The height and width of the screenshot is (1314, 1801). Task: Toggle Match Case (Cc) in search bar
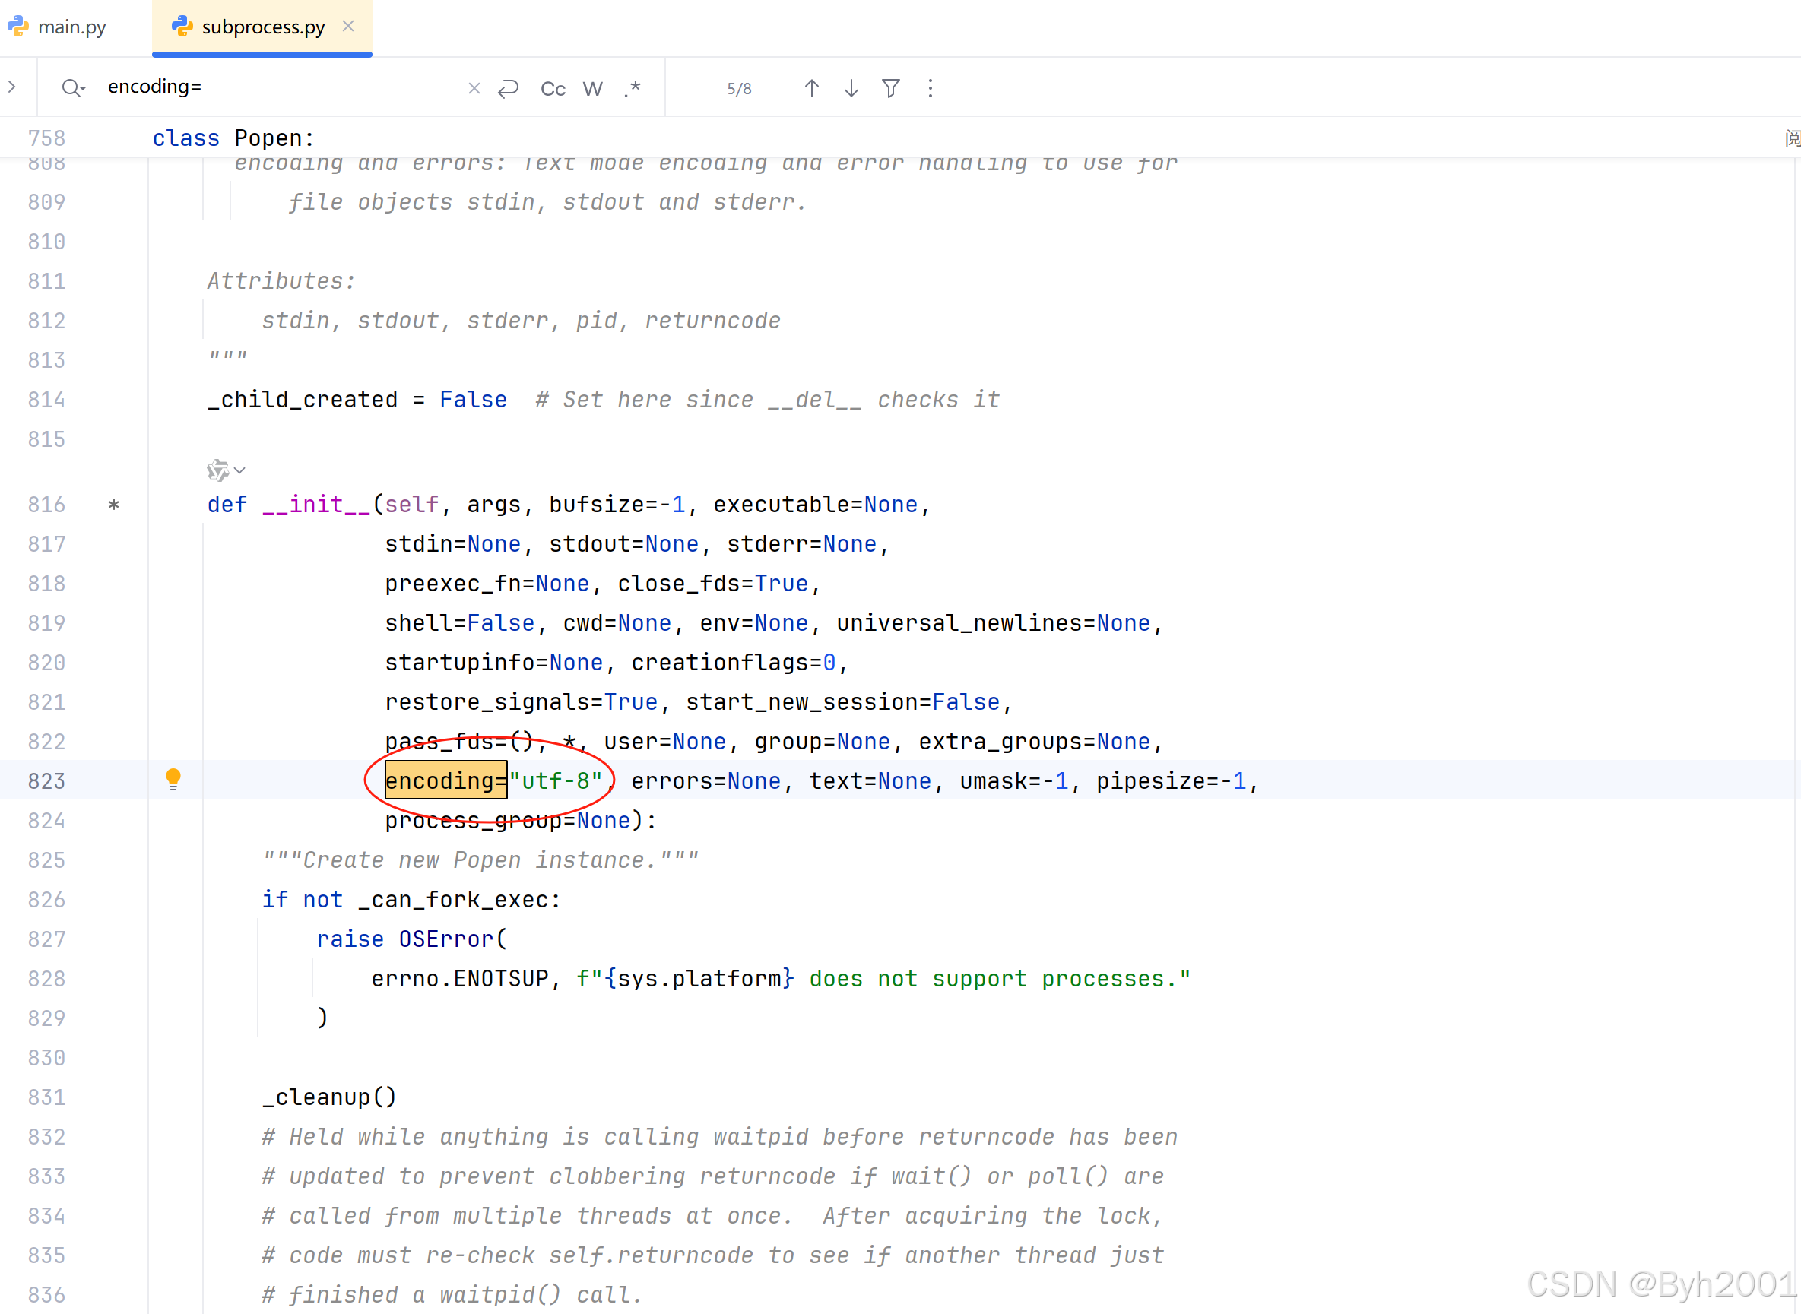point(552,88)
